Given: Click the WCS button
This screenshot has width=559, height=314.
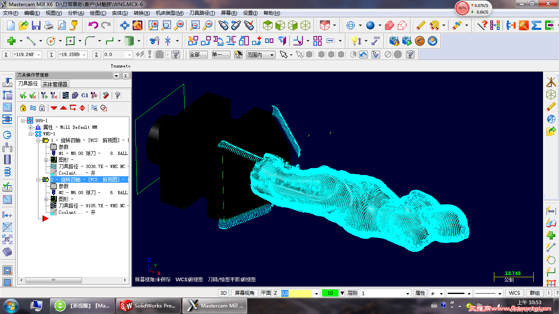Looking at the screenshot, I should [514, 293].
